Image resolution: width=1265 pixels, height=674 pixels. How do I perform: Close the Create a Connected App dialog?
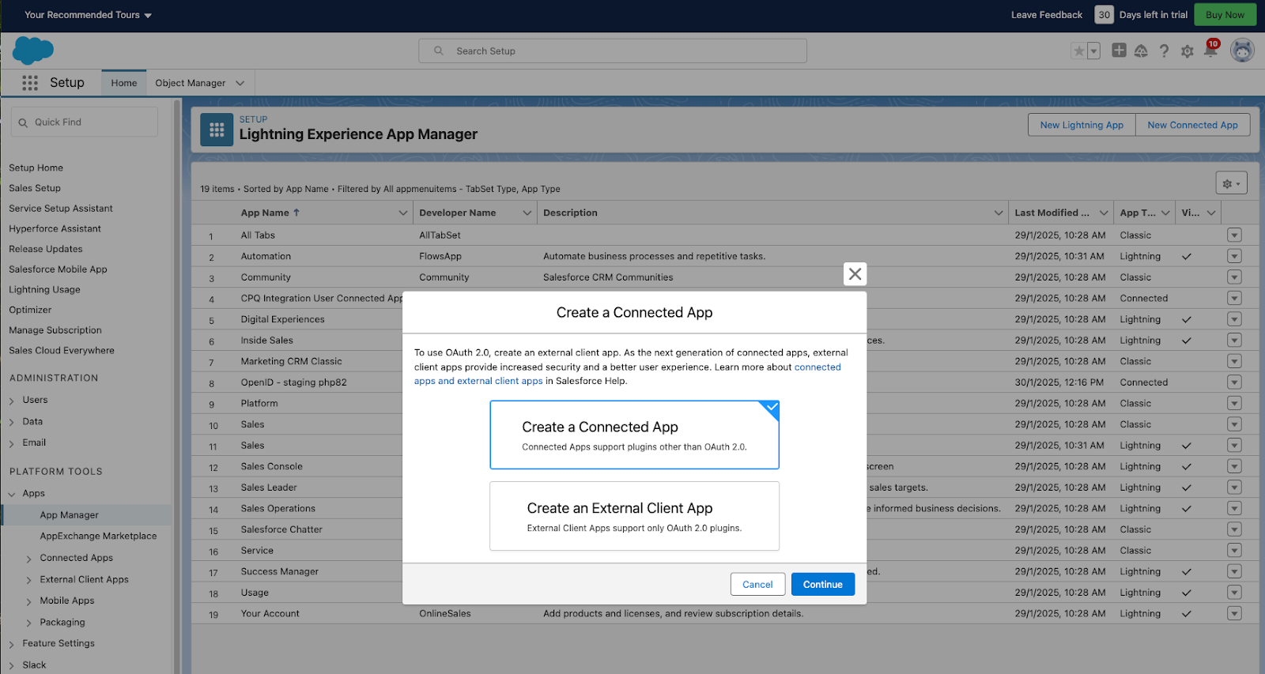click(855, 274)
